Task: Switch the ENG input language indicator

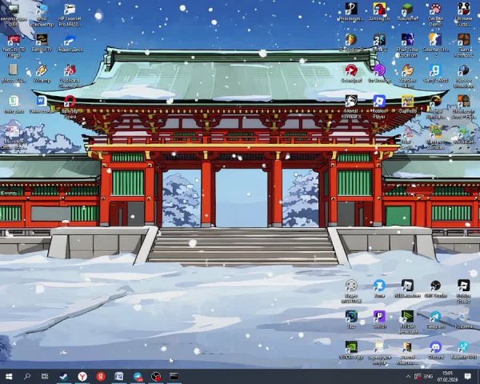Action: (x=428, y=376)
